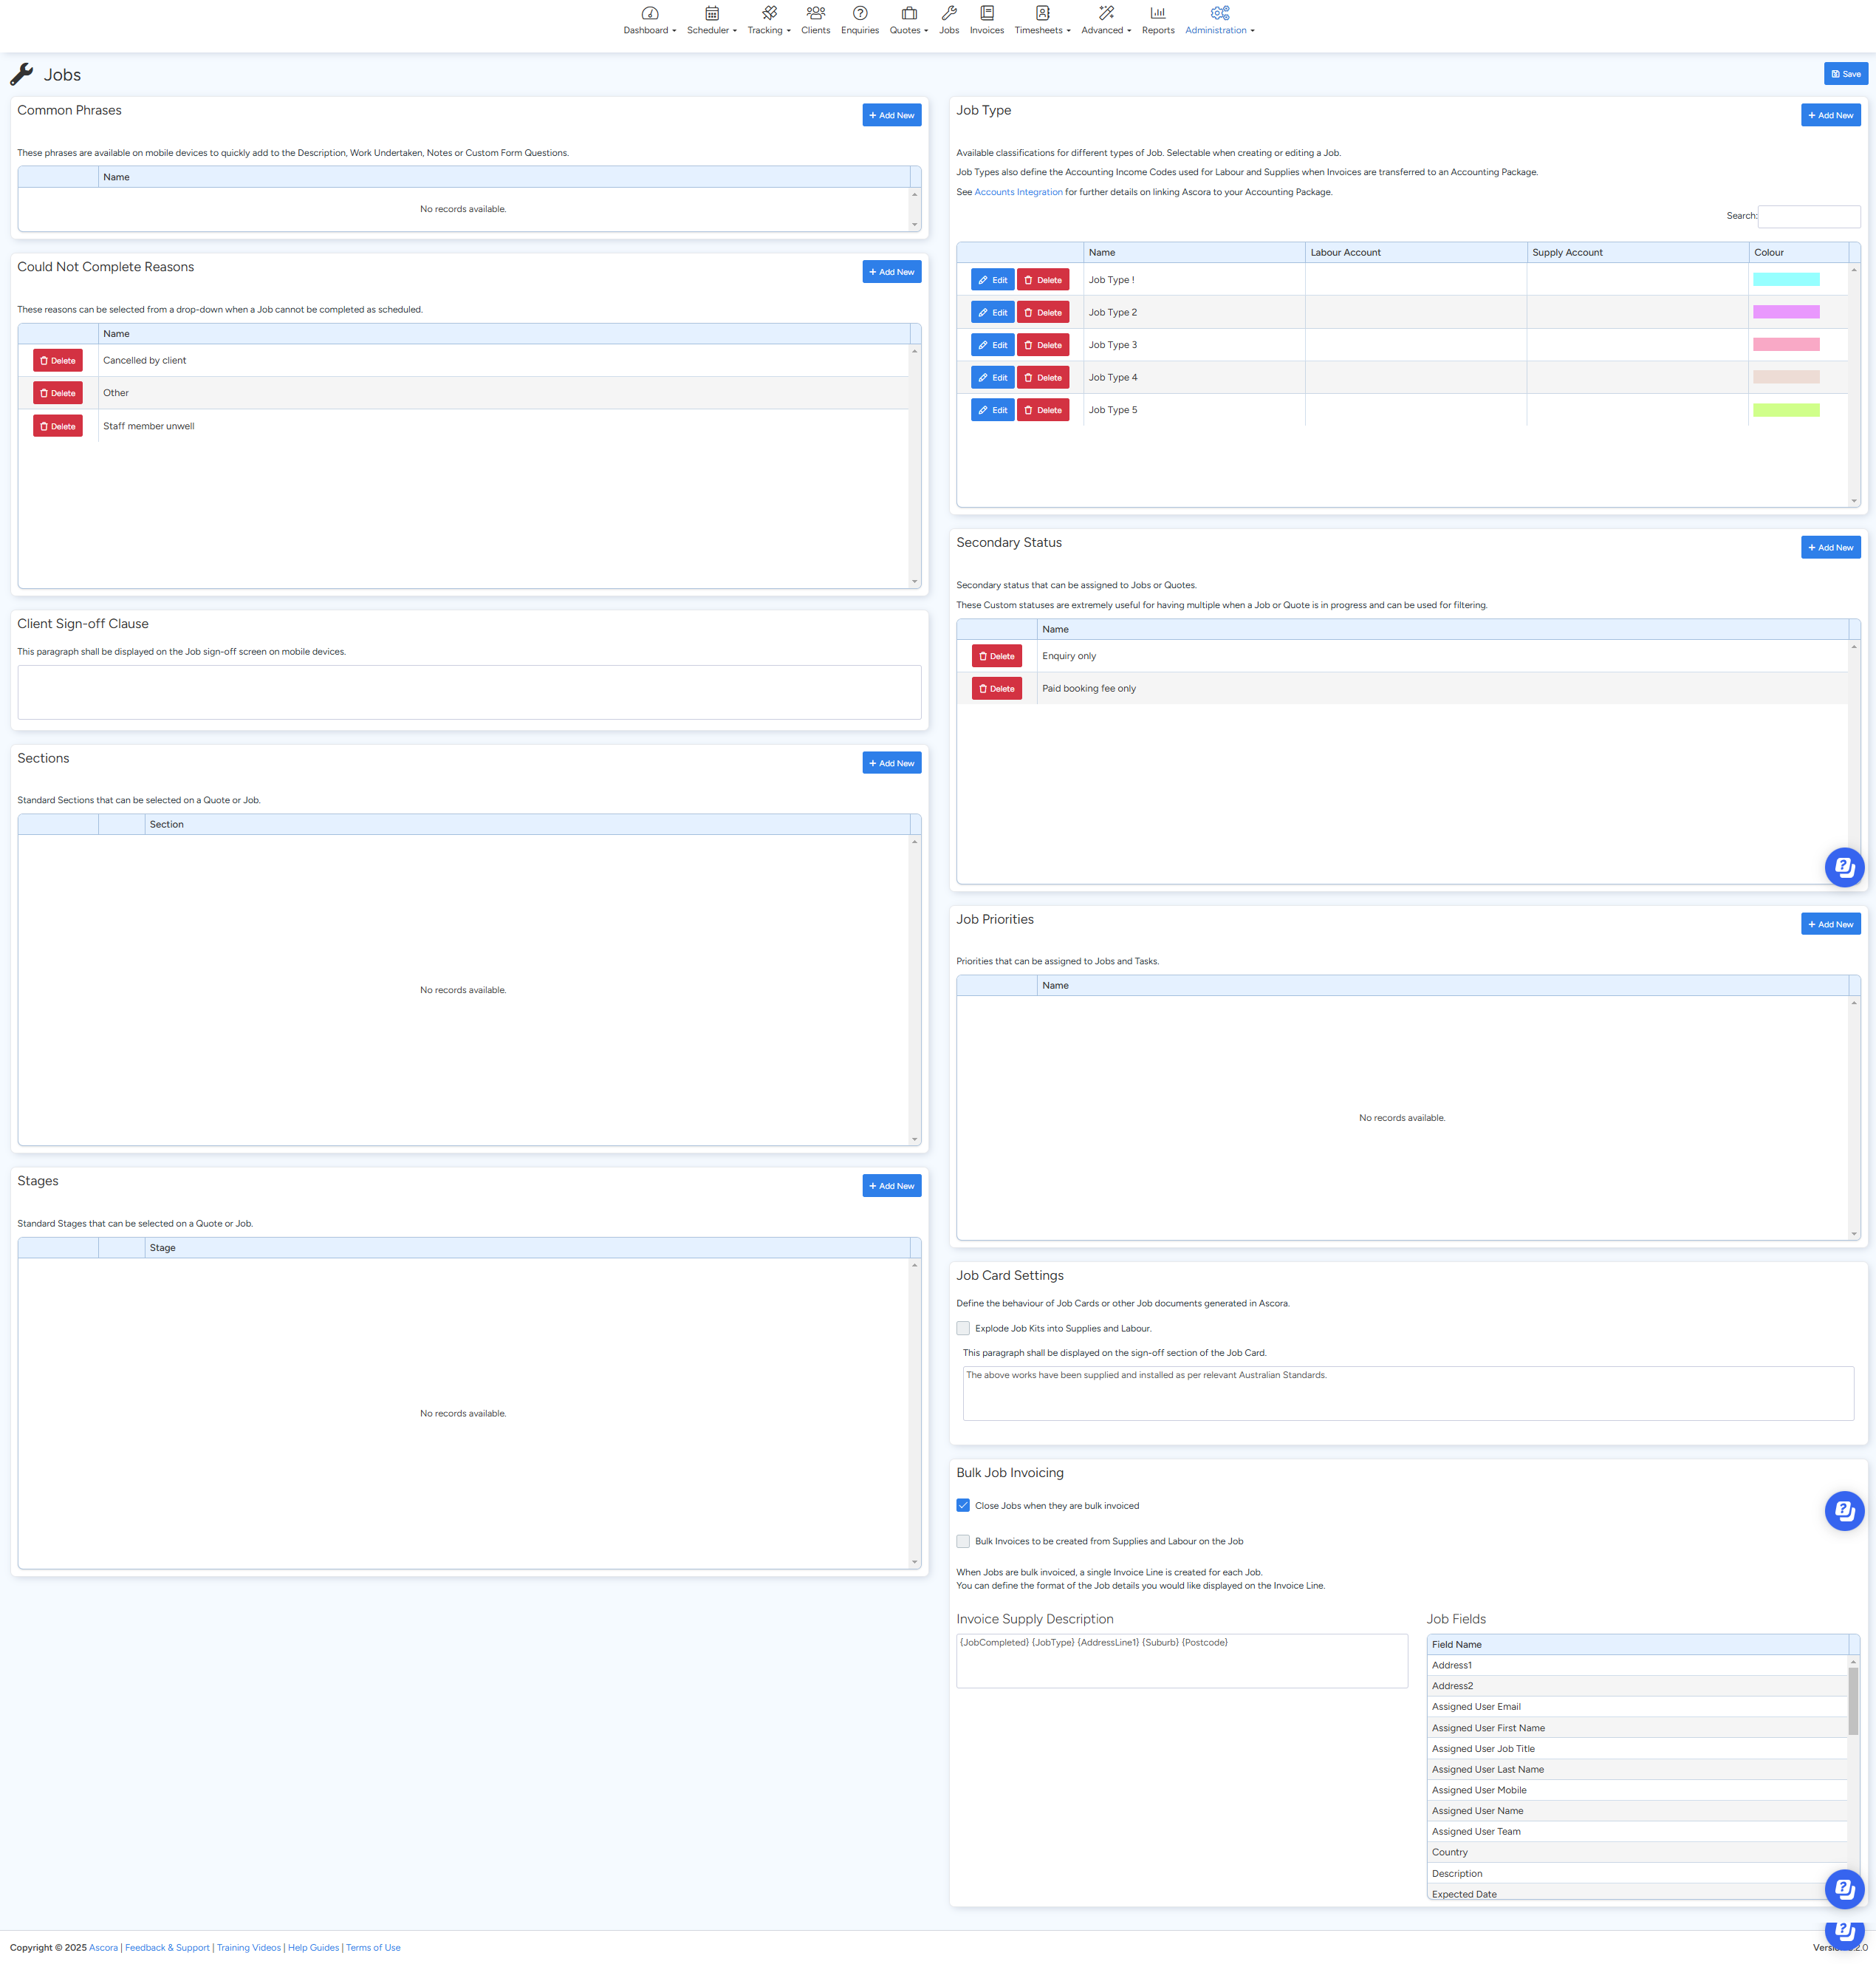Follow the Accounts Integration link

click(1018, 192)
